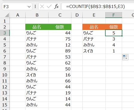
Task: Click the cell with value 89
Action: [x=60, y=51]
